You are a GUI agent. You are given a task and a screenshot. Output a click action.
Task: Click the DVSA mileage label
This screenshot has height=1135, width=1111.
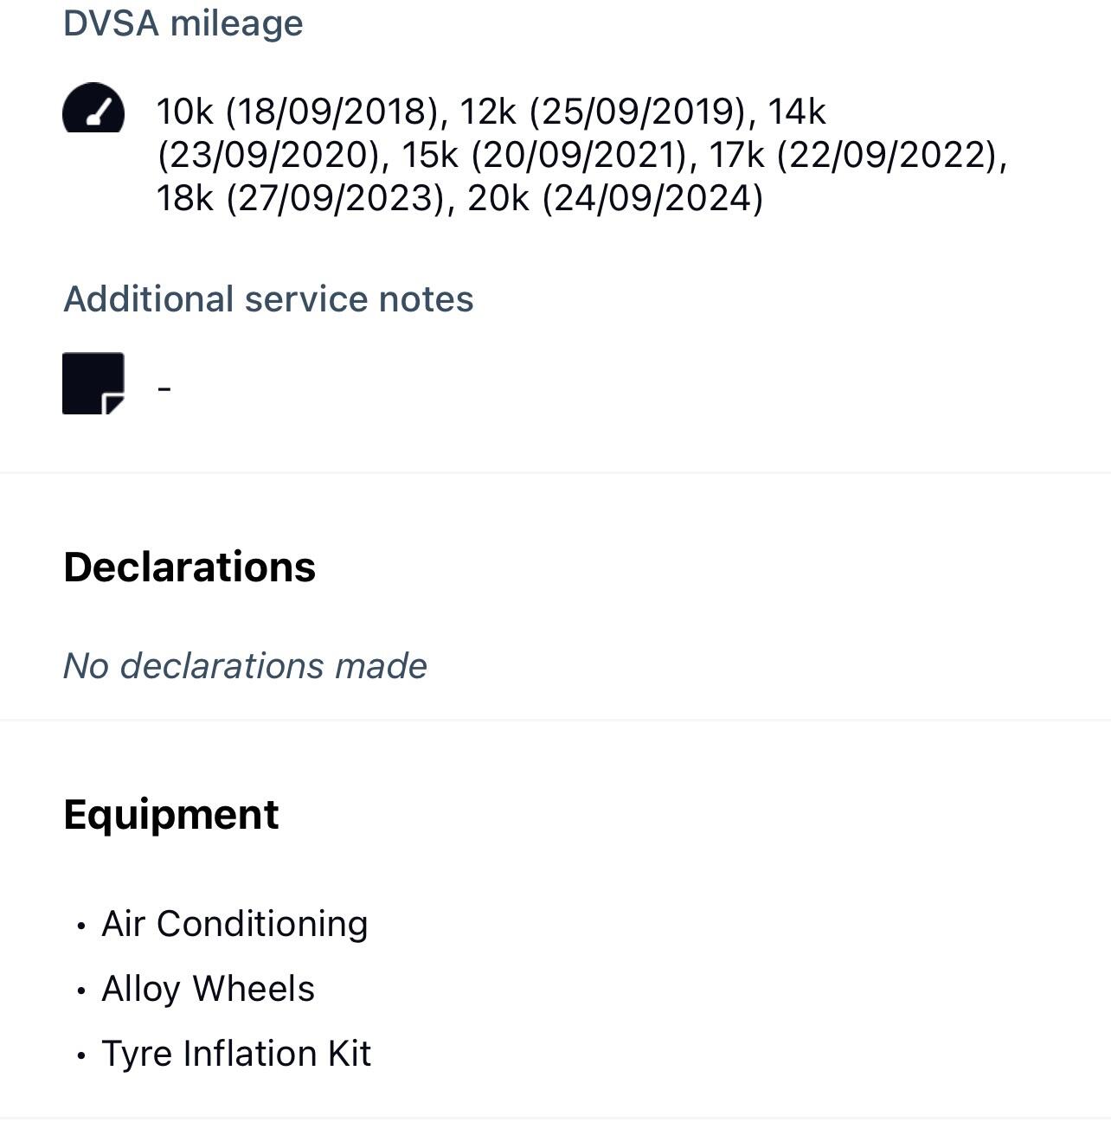183,23
